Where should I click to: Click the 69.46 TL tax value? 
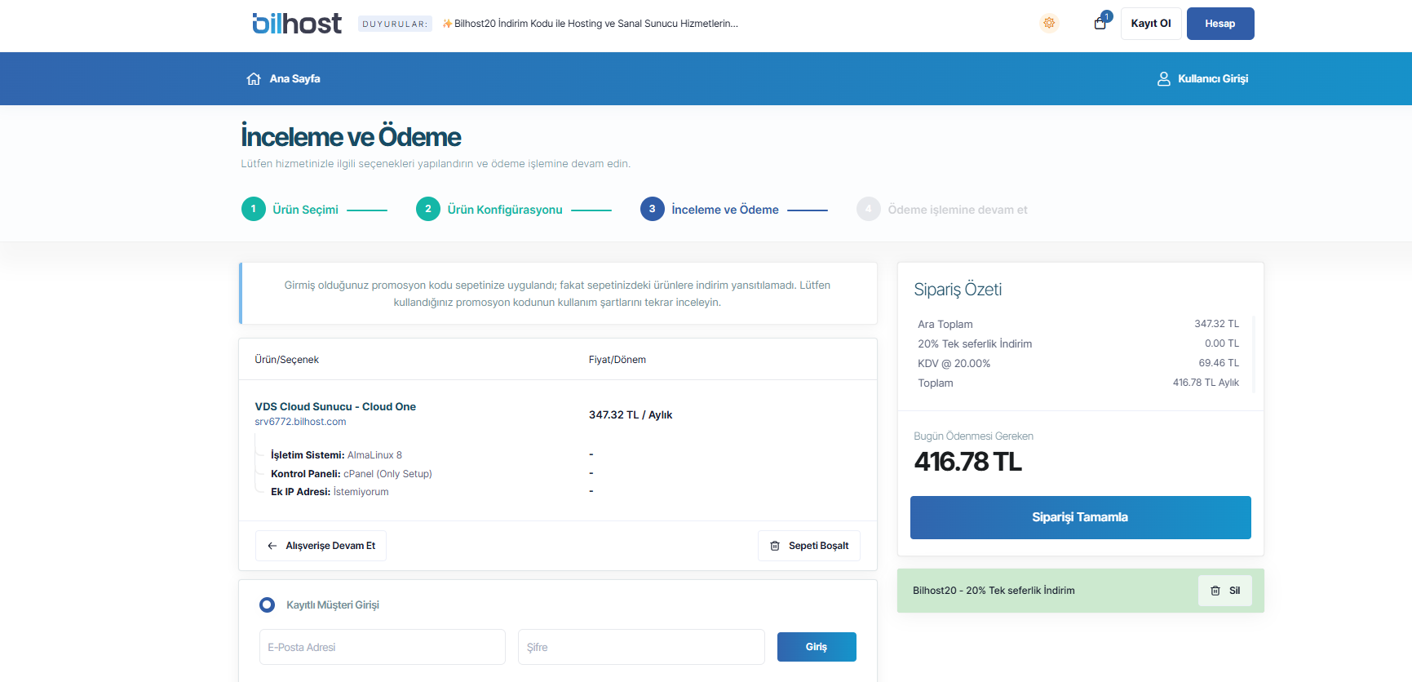[x=1219, y=363]
